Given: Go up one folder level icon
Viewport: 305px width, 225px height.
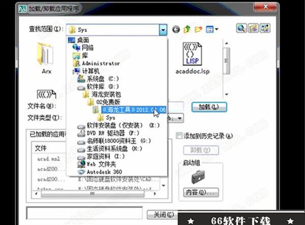Looking at the screenshot, I should click(187, 30).
